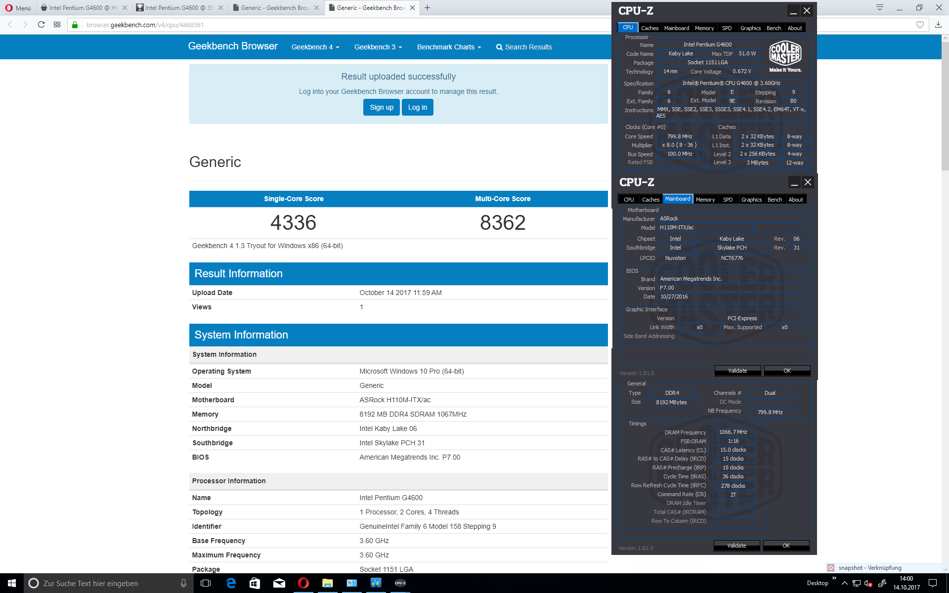The width and height of the screenshot is (949, 593).
Task: Switch to Opera in the taskbar
Action: [303, 583]
